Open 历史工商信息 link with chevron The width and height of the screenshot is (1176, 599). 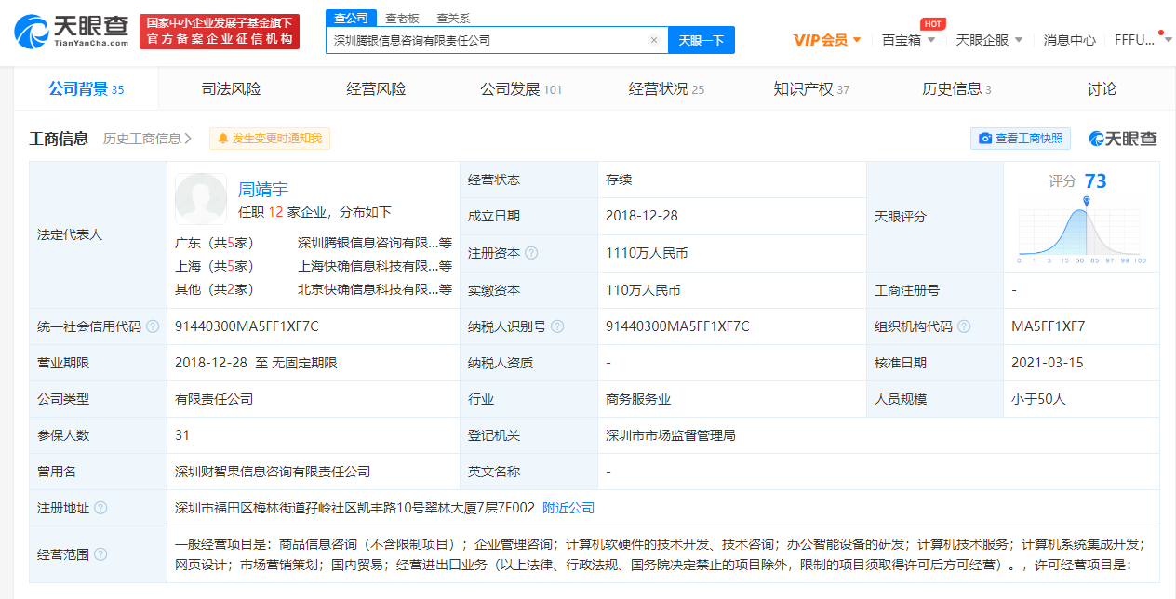[x=148, y=139]
